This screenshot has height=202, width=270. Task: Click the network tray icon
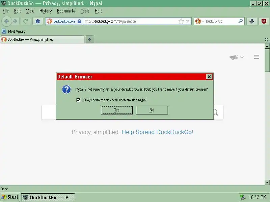tap(243, 197)
